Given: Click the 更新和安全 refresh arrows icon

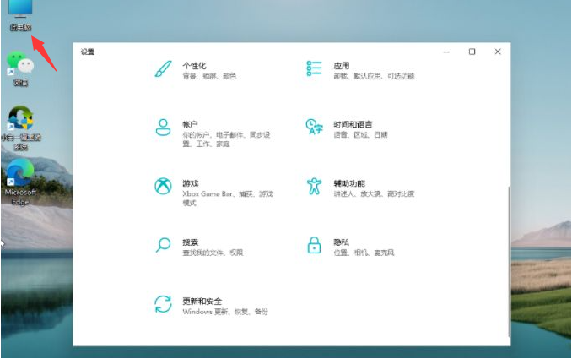Looking at the screenshot, I should tap(163, 304).
